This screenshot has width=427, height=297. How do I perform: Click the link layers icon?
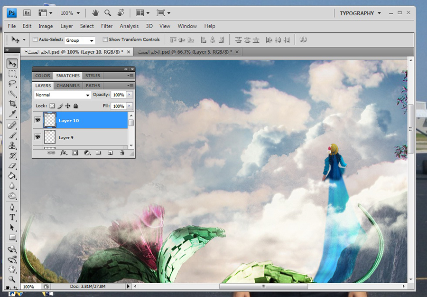51,153
